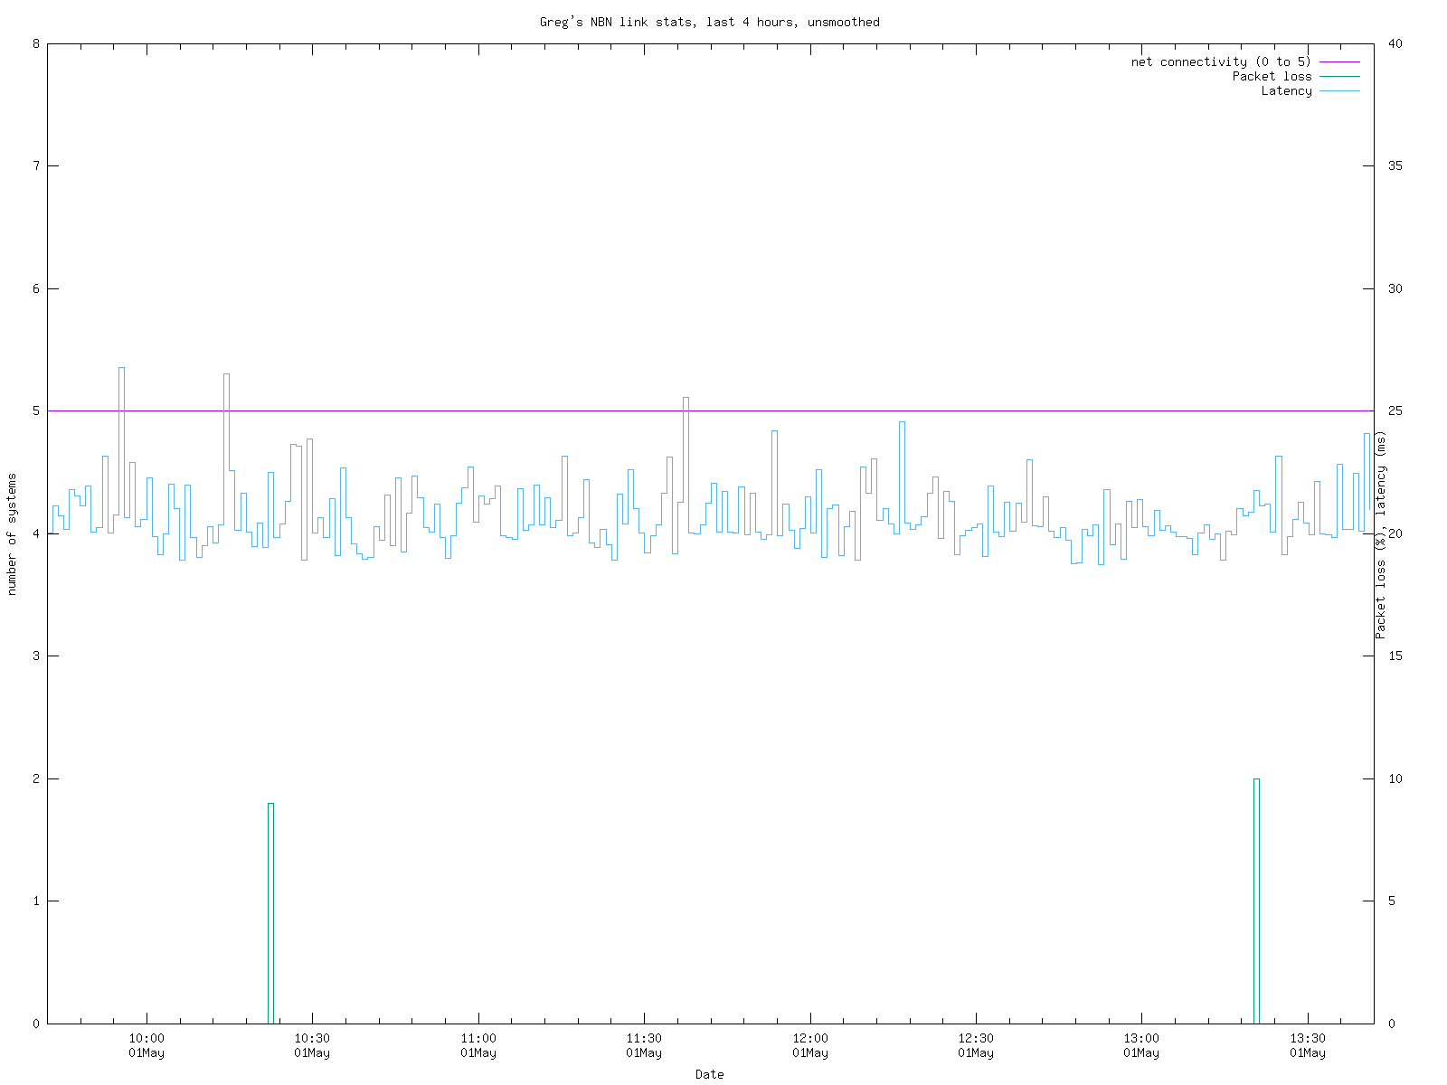Click the right axis value 30
The height and width of the screenshot is (1085, 1447).
click(1395, 288)
